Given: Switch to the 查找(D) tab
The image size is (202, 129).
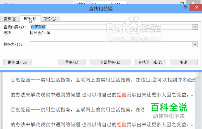Looking at the screenshot, I should [10, 19].
